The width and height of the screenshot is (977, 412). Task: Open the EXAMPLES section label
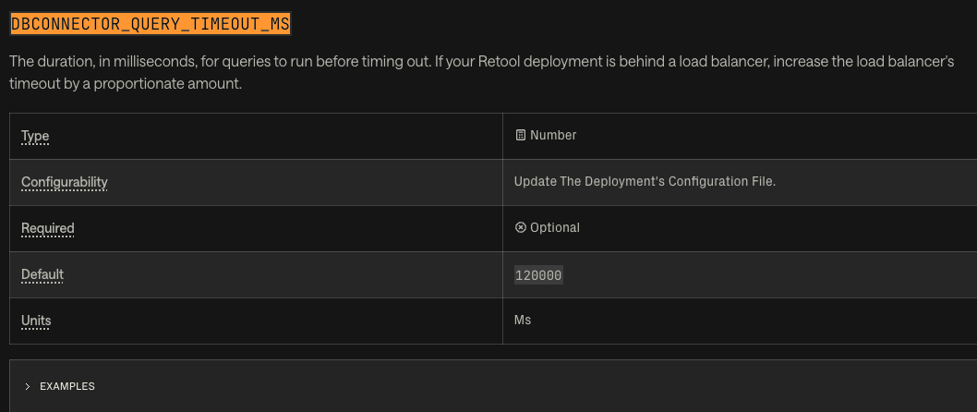(67, 386)
